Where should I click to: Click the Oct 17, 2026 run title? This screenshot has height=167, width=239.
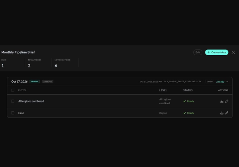[x=20, y=82]
